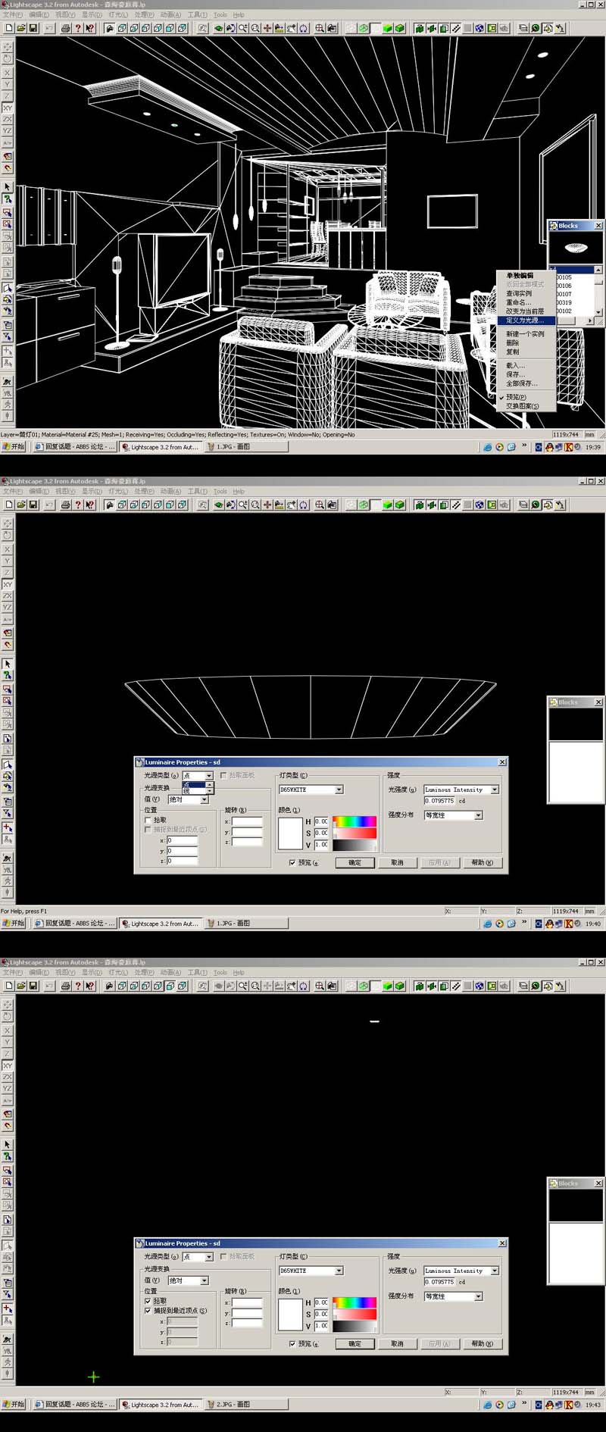Viewport: 606px width, 1432px height.
Task: Click Save icon in room-scene window toolbar
Action: click(33, 28)
